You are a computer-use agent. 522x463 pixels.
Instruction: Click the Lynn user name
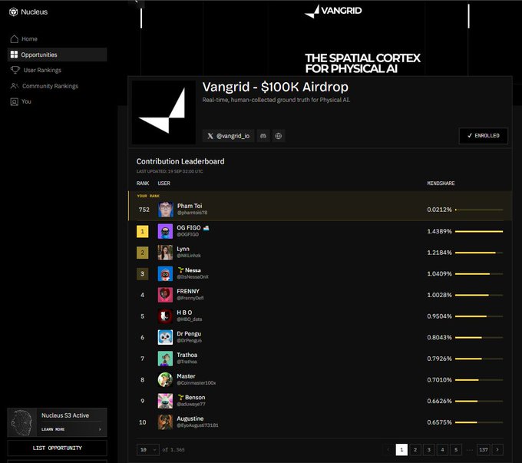[x=183, y=249]
